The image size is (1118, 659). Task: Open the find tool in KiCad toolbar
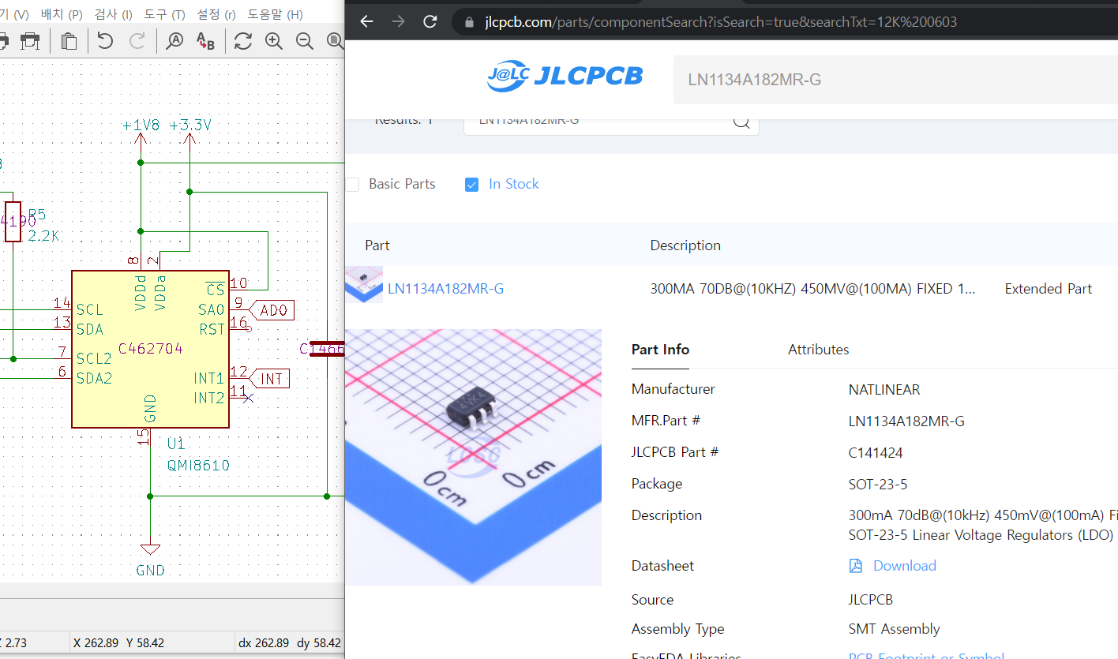[x=174, y=40]
